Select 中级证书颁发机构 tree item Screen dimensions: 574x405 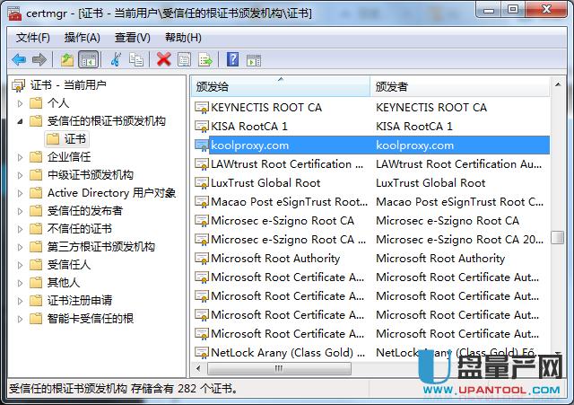coord(90,175)
